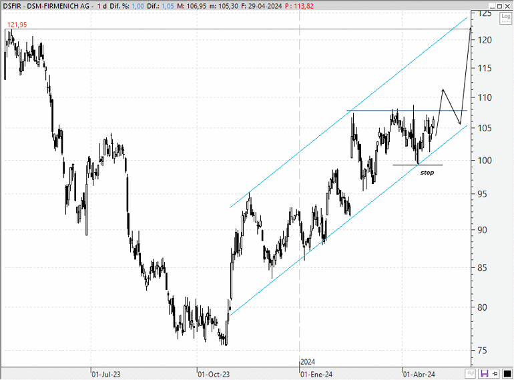
Task: Click the 100 price scale label
Action: coord(485,161)
